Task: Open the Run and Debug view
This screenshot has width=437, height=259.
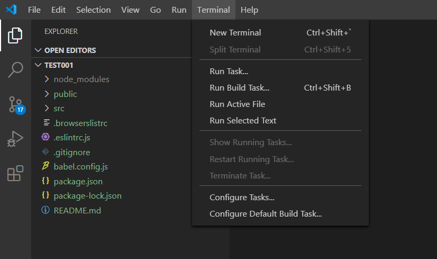Action: [15, 139]
